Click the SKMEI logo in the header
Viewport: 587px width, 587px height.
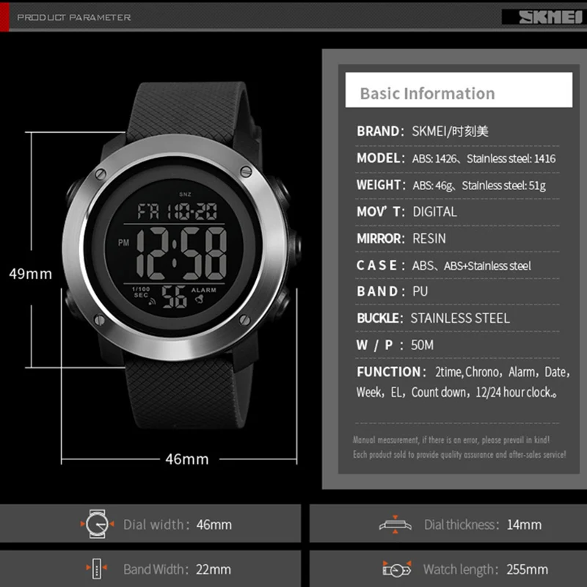[x=550, y=17]
